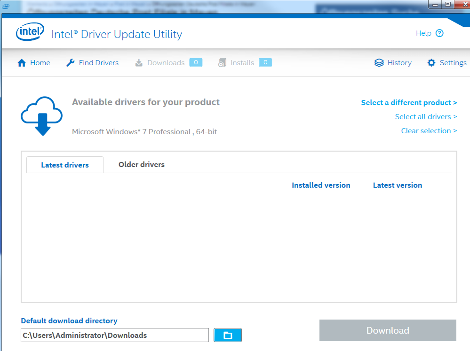Click the Find Drivers wrench icon
Screen dimensions: 470x351
pyautogui.click(x=71, y=63)
